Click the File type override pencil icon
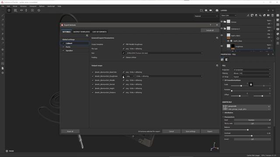 coord(123,48)
